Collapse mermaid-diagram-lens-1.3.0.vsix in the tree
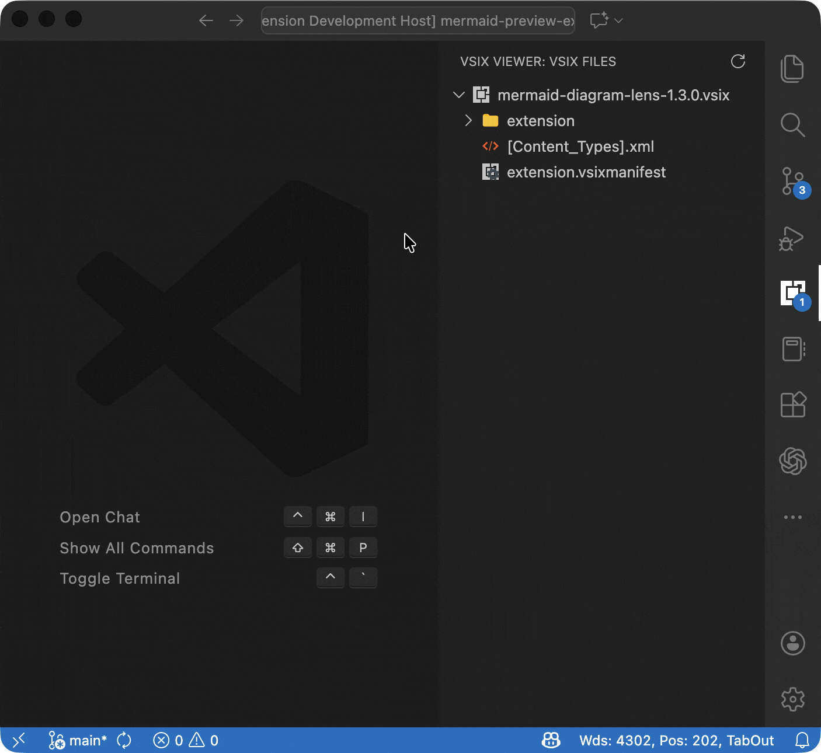The width and height of the screenshot is (821, 753). [459, 95]
